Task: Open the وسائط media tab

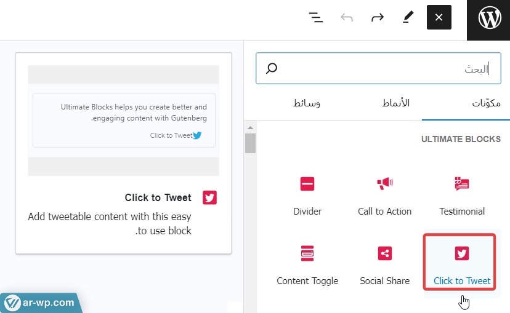Action: (x=306, y=103)
